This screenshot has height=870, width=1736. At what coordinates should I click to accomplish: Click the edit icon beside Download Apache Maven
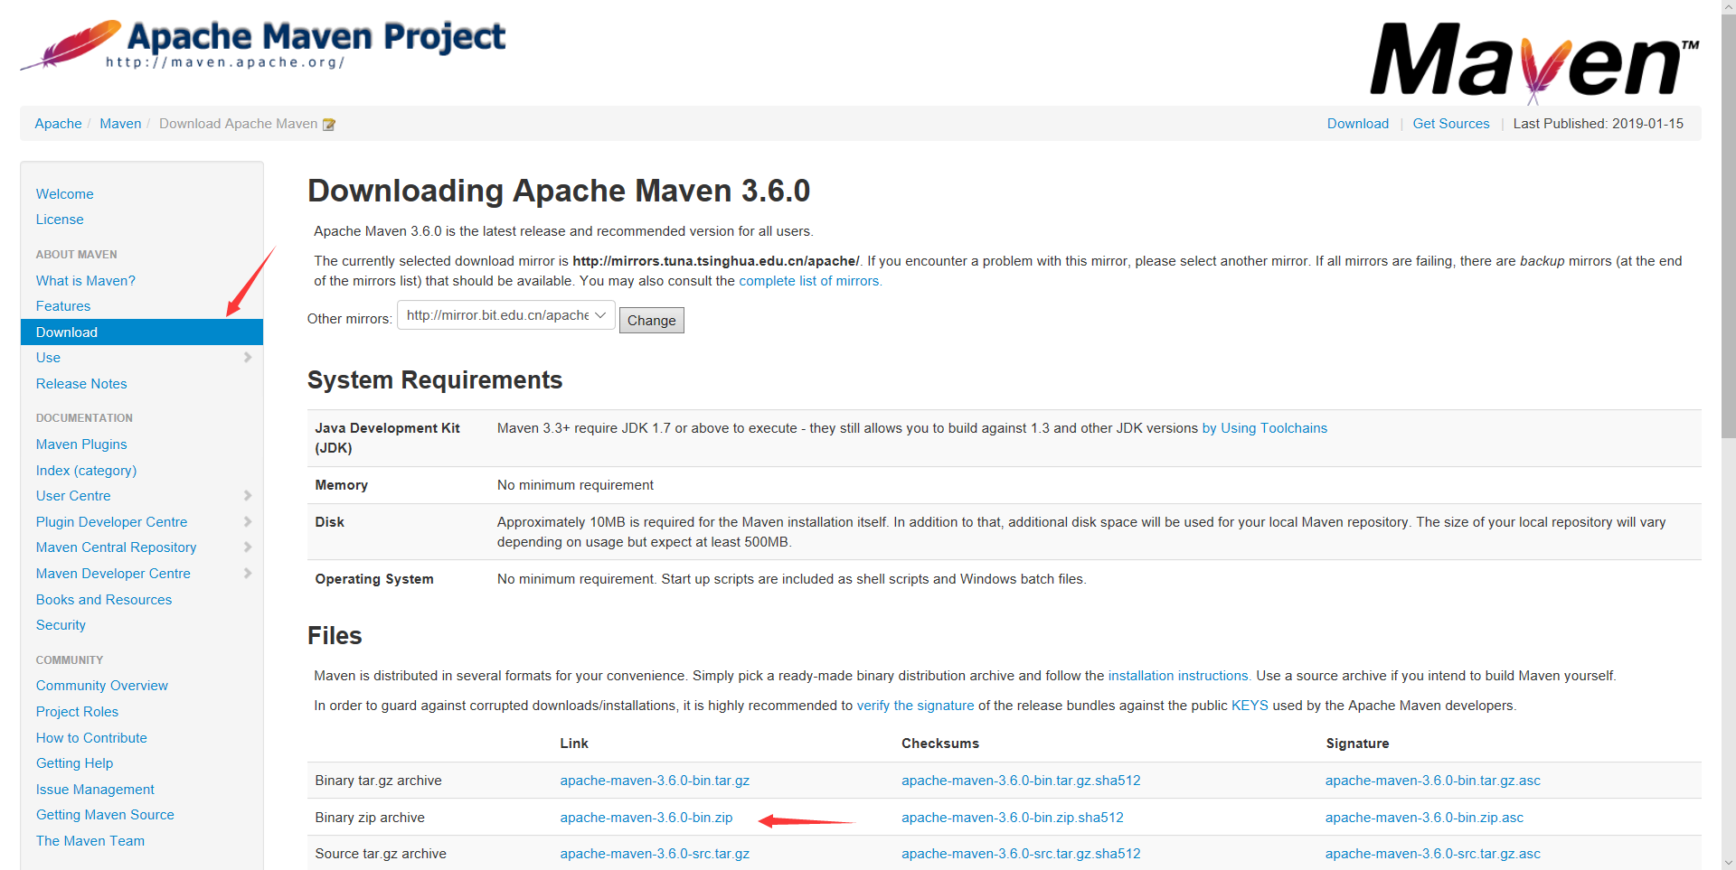pos(329,125)
